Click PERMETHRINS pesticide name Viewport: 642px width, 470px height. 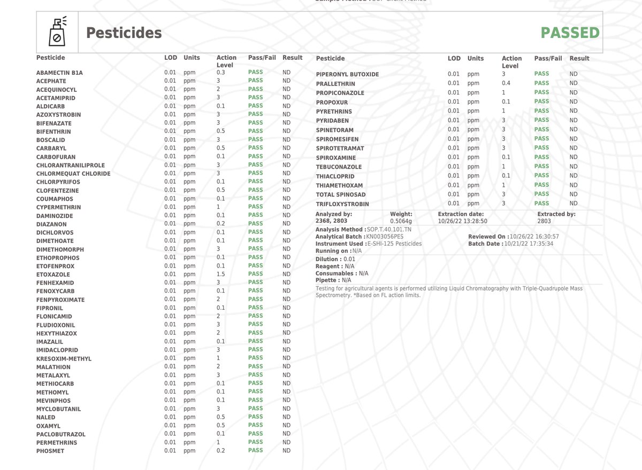click(x=57, y=443)
